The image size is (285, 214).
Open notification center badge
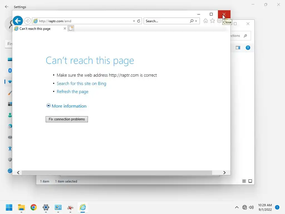point(277,207)
